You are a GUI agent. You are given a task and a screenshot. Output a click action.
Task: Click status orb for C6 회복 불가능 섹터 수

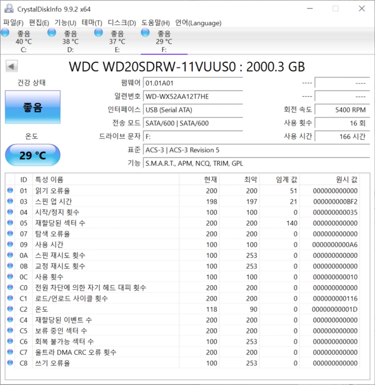(x=10, y=341)
